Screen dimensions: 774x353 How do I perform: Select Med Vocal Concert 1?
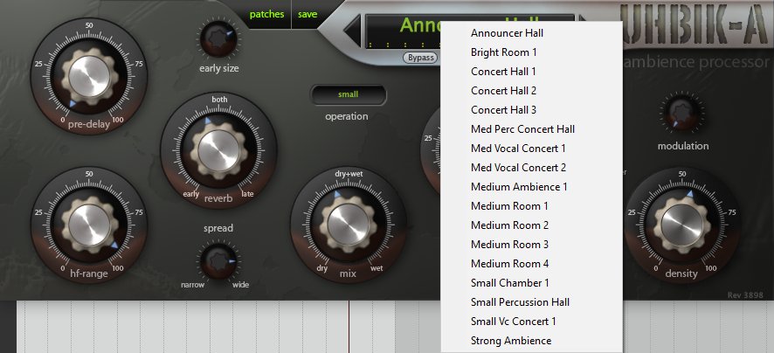pyautogui.click(x=532, y=149)
